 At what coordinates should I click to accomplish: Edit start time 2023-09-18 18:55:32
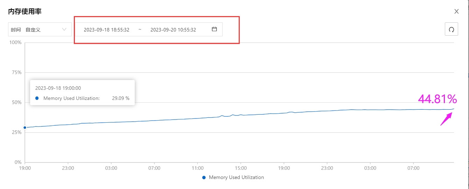pos(106,30)
